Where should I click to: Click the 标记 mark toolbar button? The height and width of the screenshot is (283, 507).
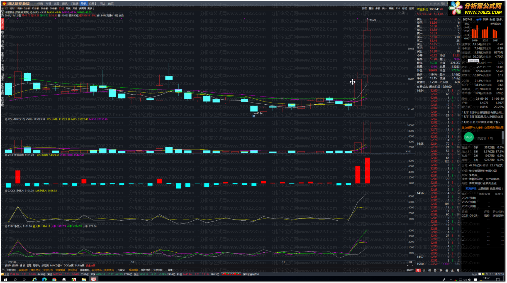404,8
